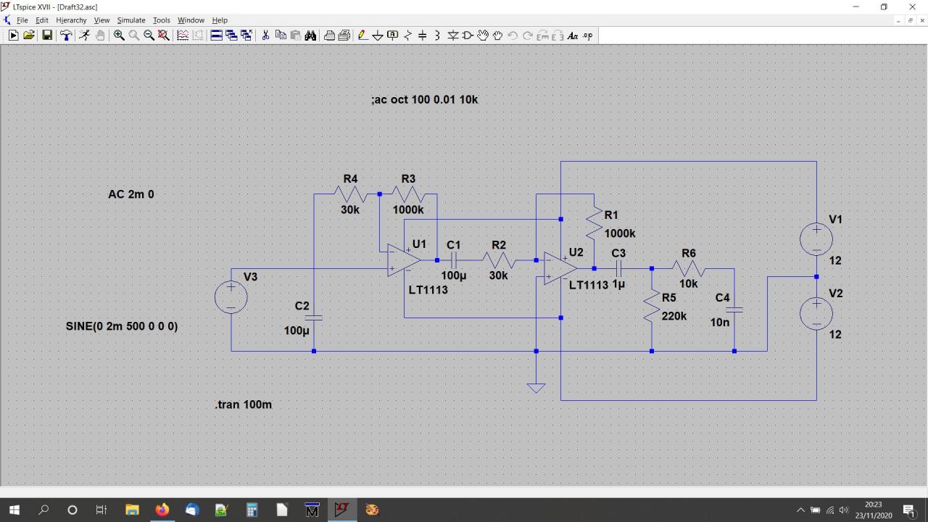Open the View menu
Viewport: 928px width, 522px height.
coord(101,20)
